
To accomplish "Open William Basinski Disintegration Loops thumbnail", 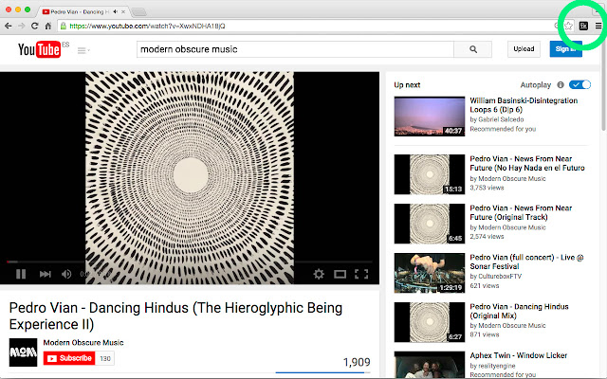I will pos(430,116).
